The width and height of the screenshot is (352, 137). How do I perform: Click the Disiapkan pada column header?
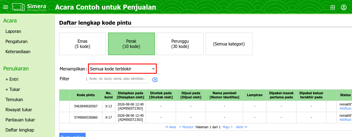click(x=130, y=95)
